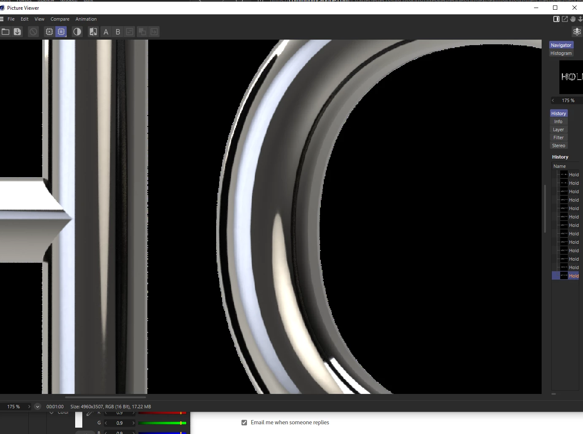Switch to the Navigator tab
Image resolution: width=583 pixels, height=434 pixels.
pyautogui.click(x=561, y=45)
